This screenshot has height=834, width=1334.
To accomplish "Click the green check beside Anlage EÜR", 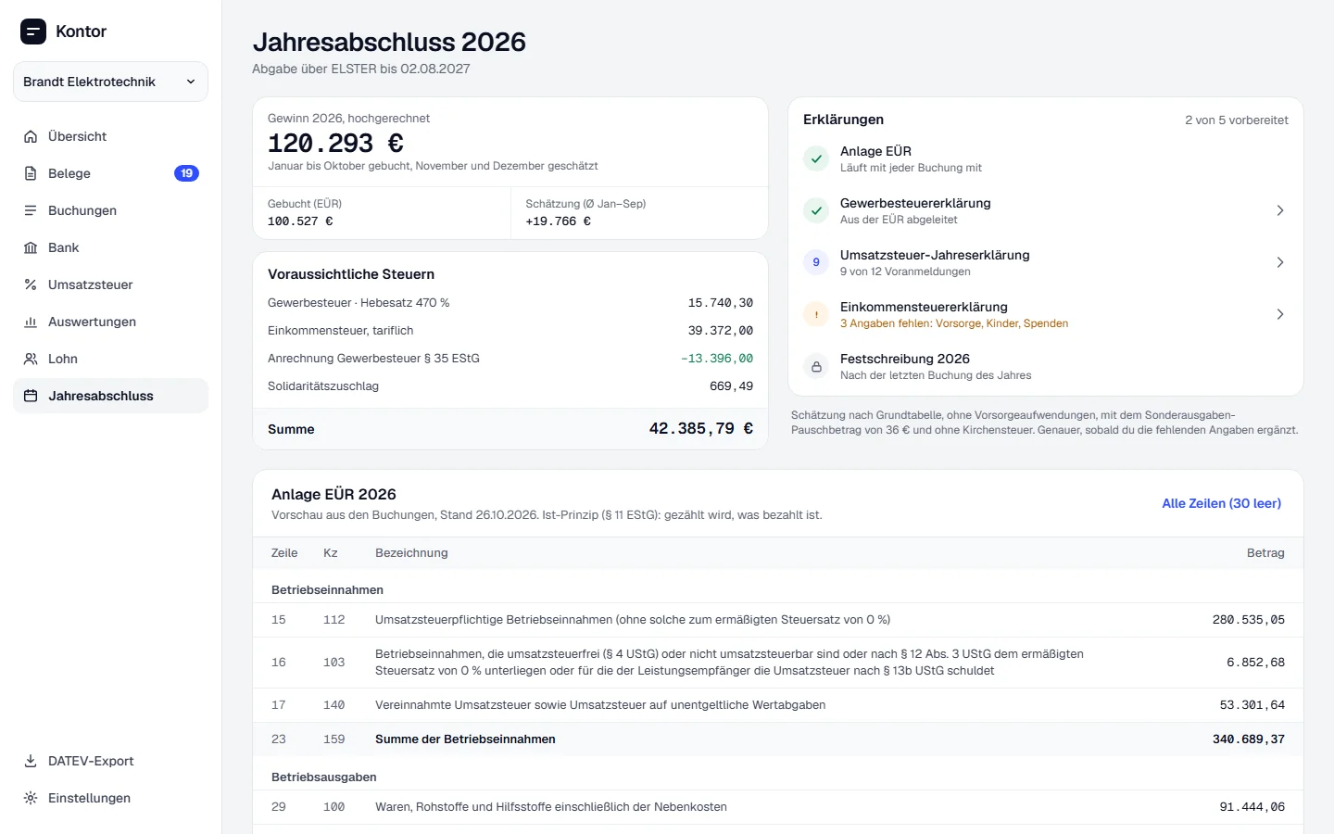I will [816, 158].
